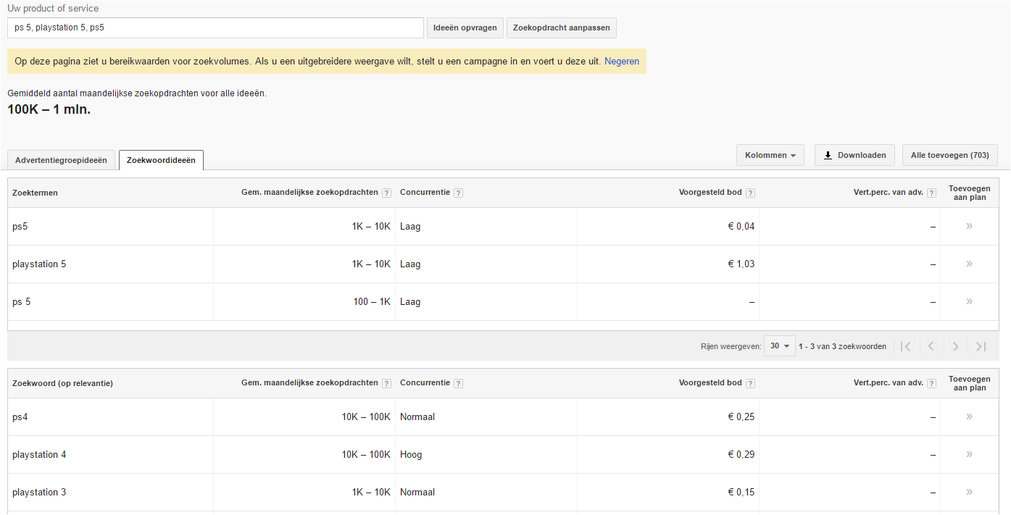Add ps4 keyword to plan arrows
The height and width of the screenshot is (515, 1011).
point(969,416)
